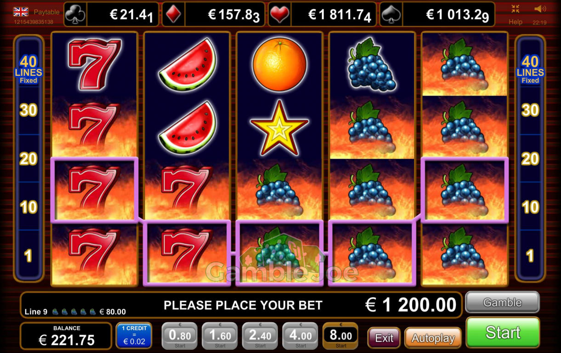Viewport: 561px width, 353px height.
Task: Click the hearts jackpot icon
Action: [279, 15]
